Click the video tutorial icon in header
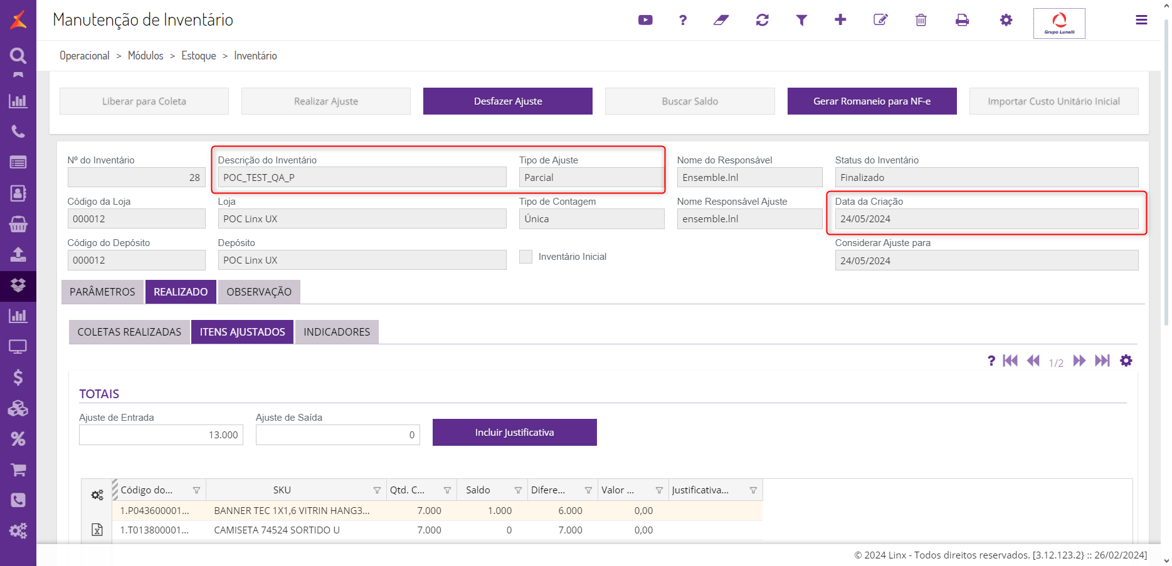The width and height of the screenshot is (1172, 566). [x=645, y=20]
